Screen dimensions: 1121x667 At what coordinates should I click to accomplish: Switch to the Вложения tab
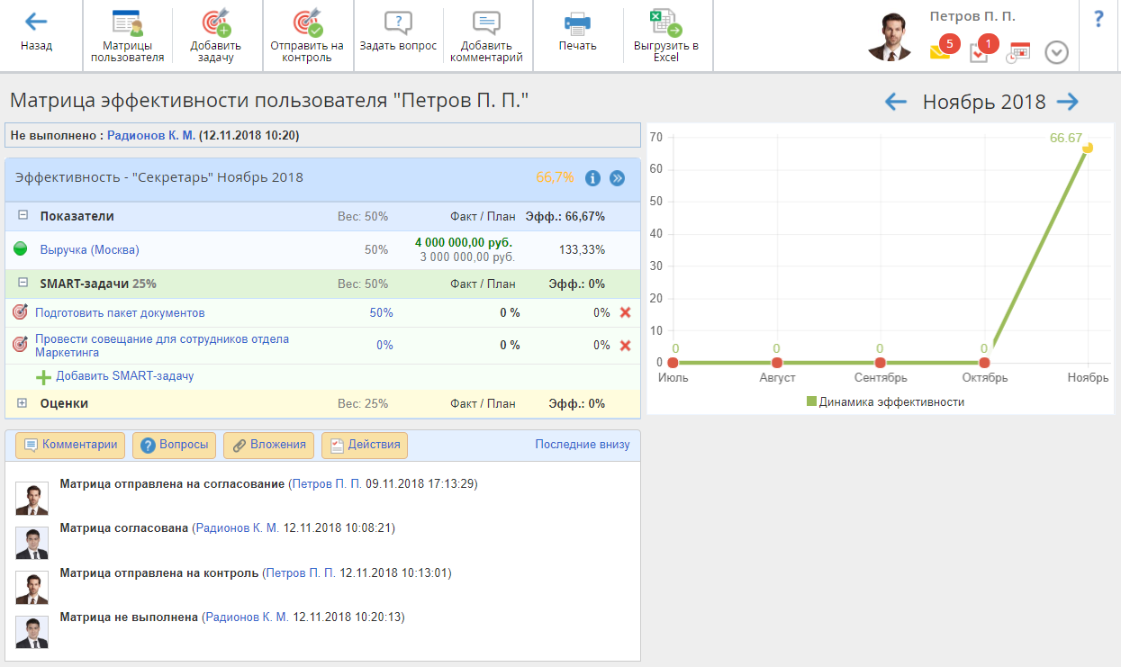[x=269, y=445]
